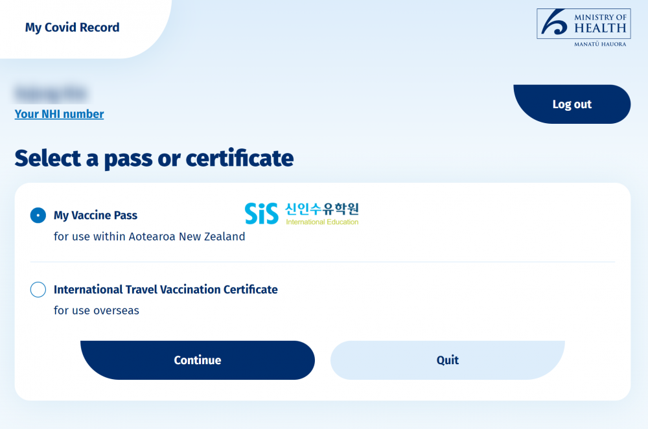Select the My Vaccine Pass radio button
Image resolution: width=648 pixels, height=429 pixels.
coord(38,215)
